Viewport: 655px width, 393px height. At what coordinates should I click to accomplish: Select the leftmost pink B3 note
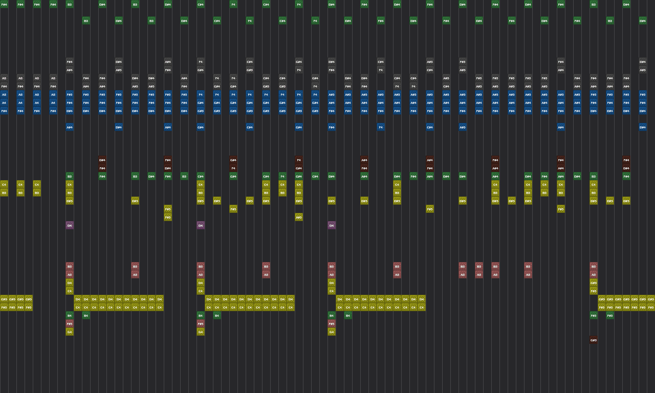click(70, 266)
